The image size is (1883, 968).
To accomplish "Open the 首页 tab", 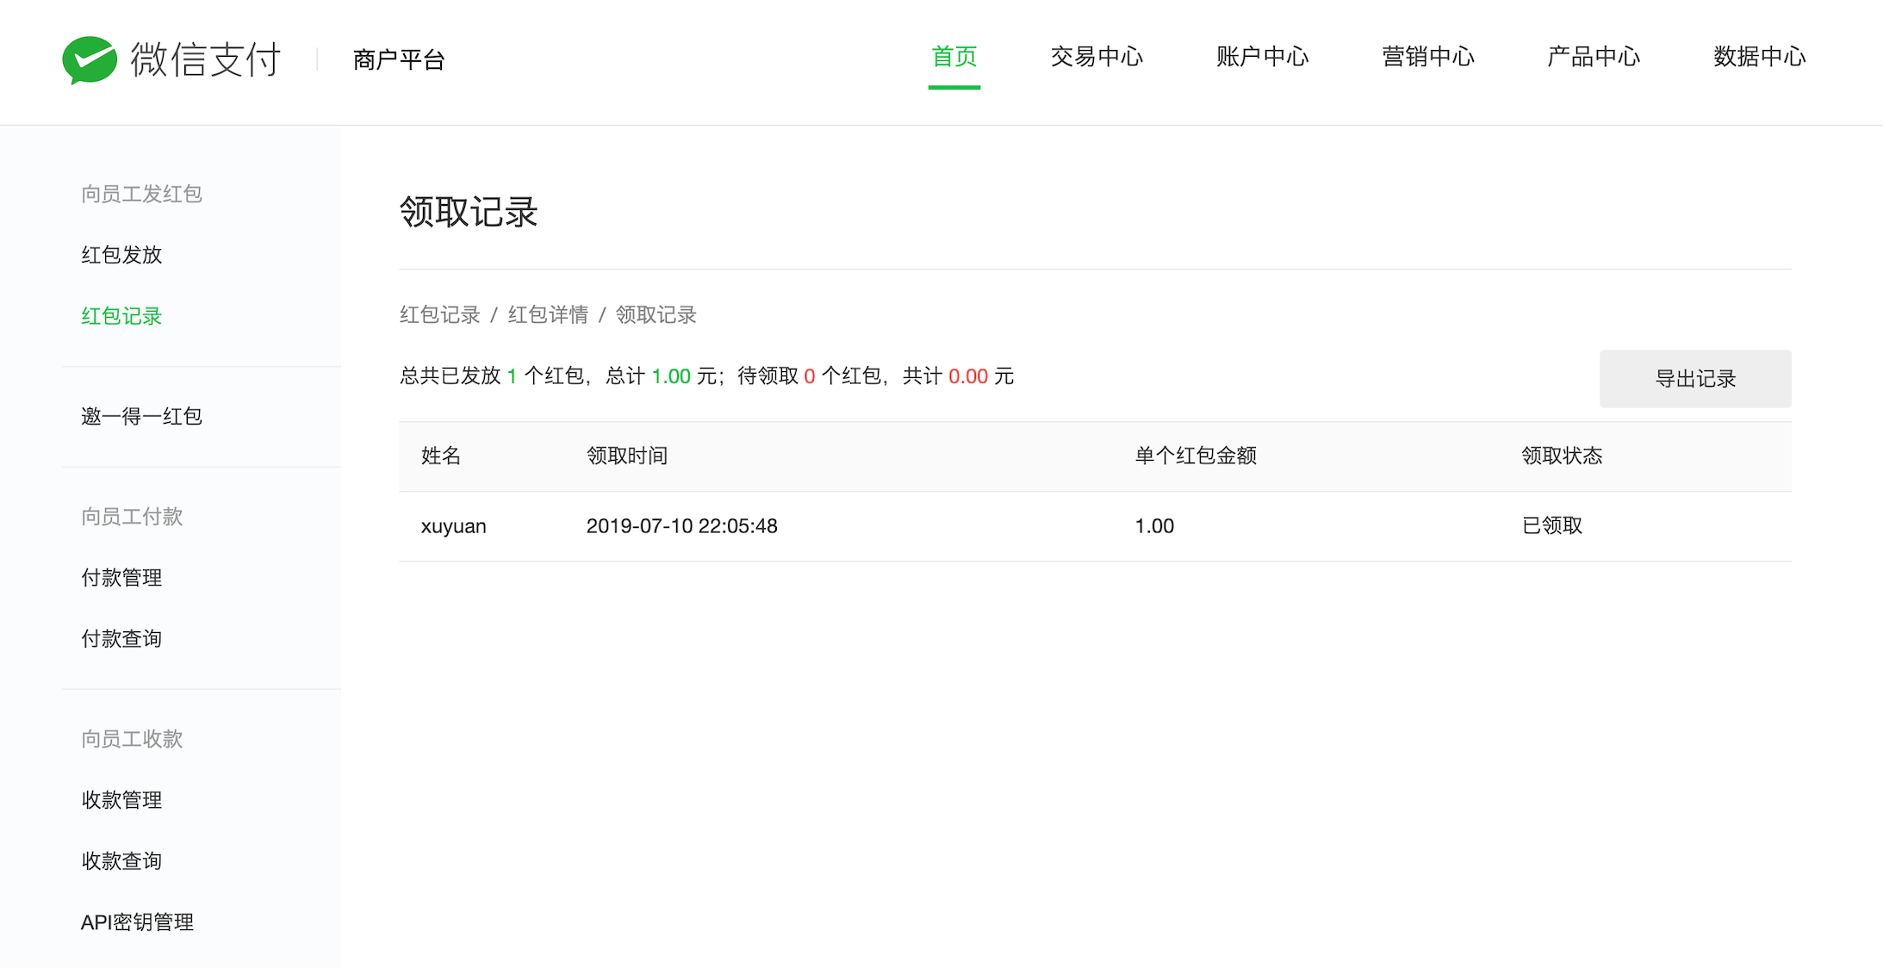I will 954,57.
